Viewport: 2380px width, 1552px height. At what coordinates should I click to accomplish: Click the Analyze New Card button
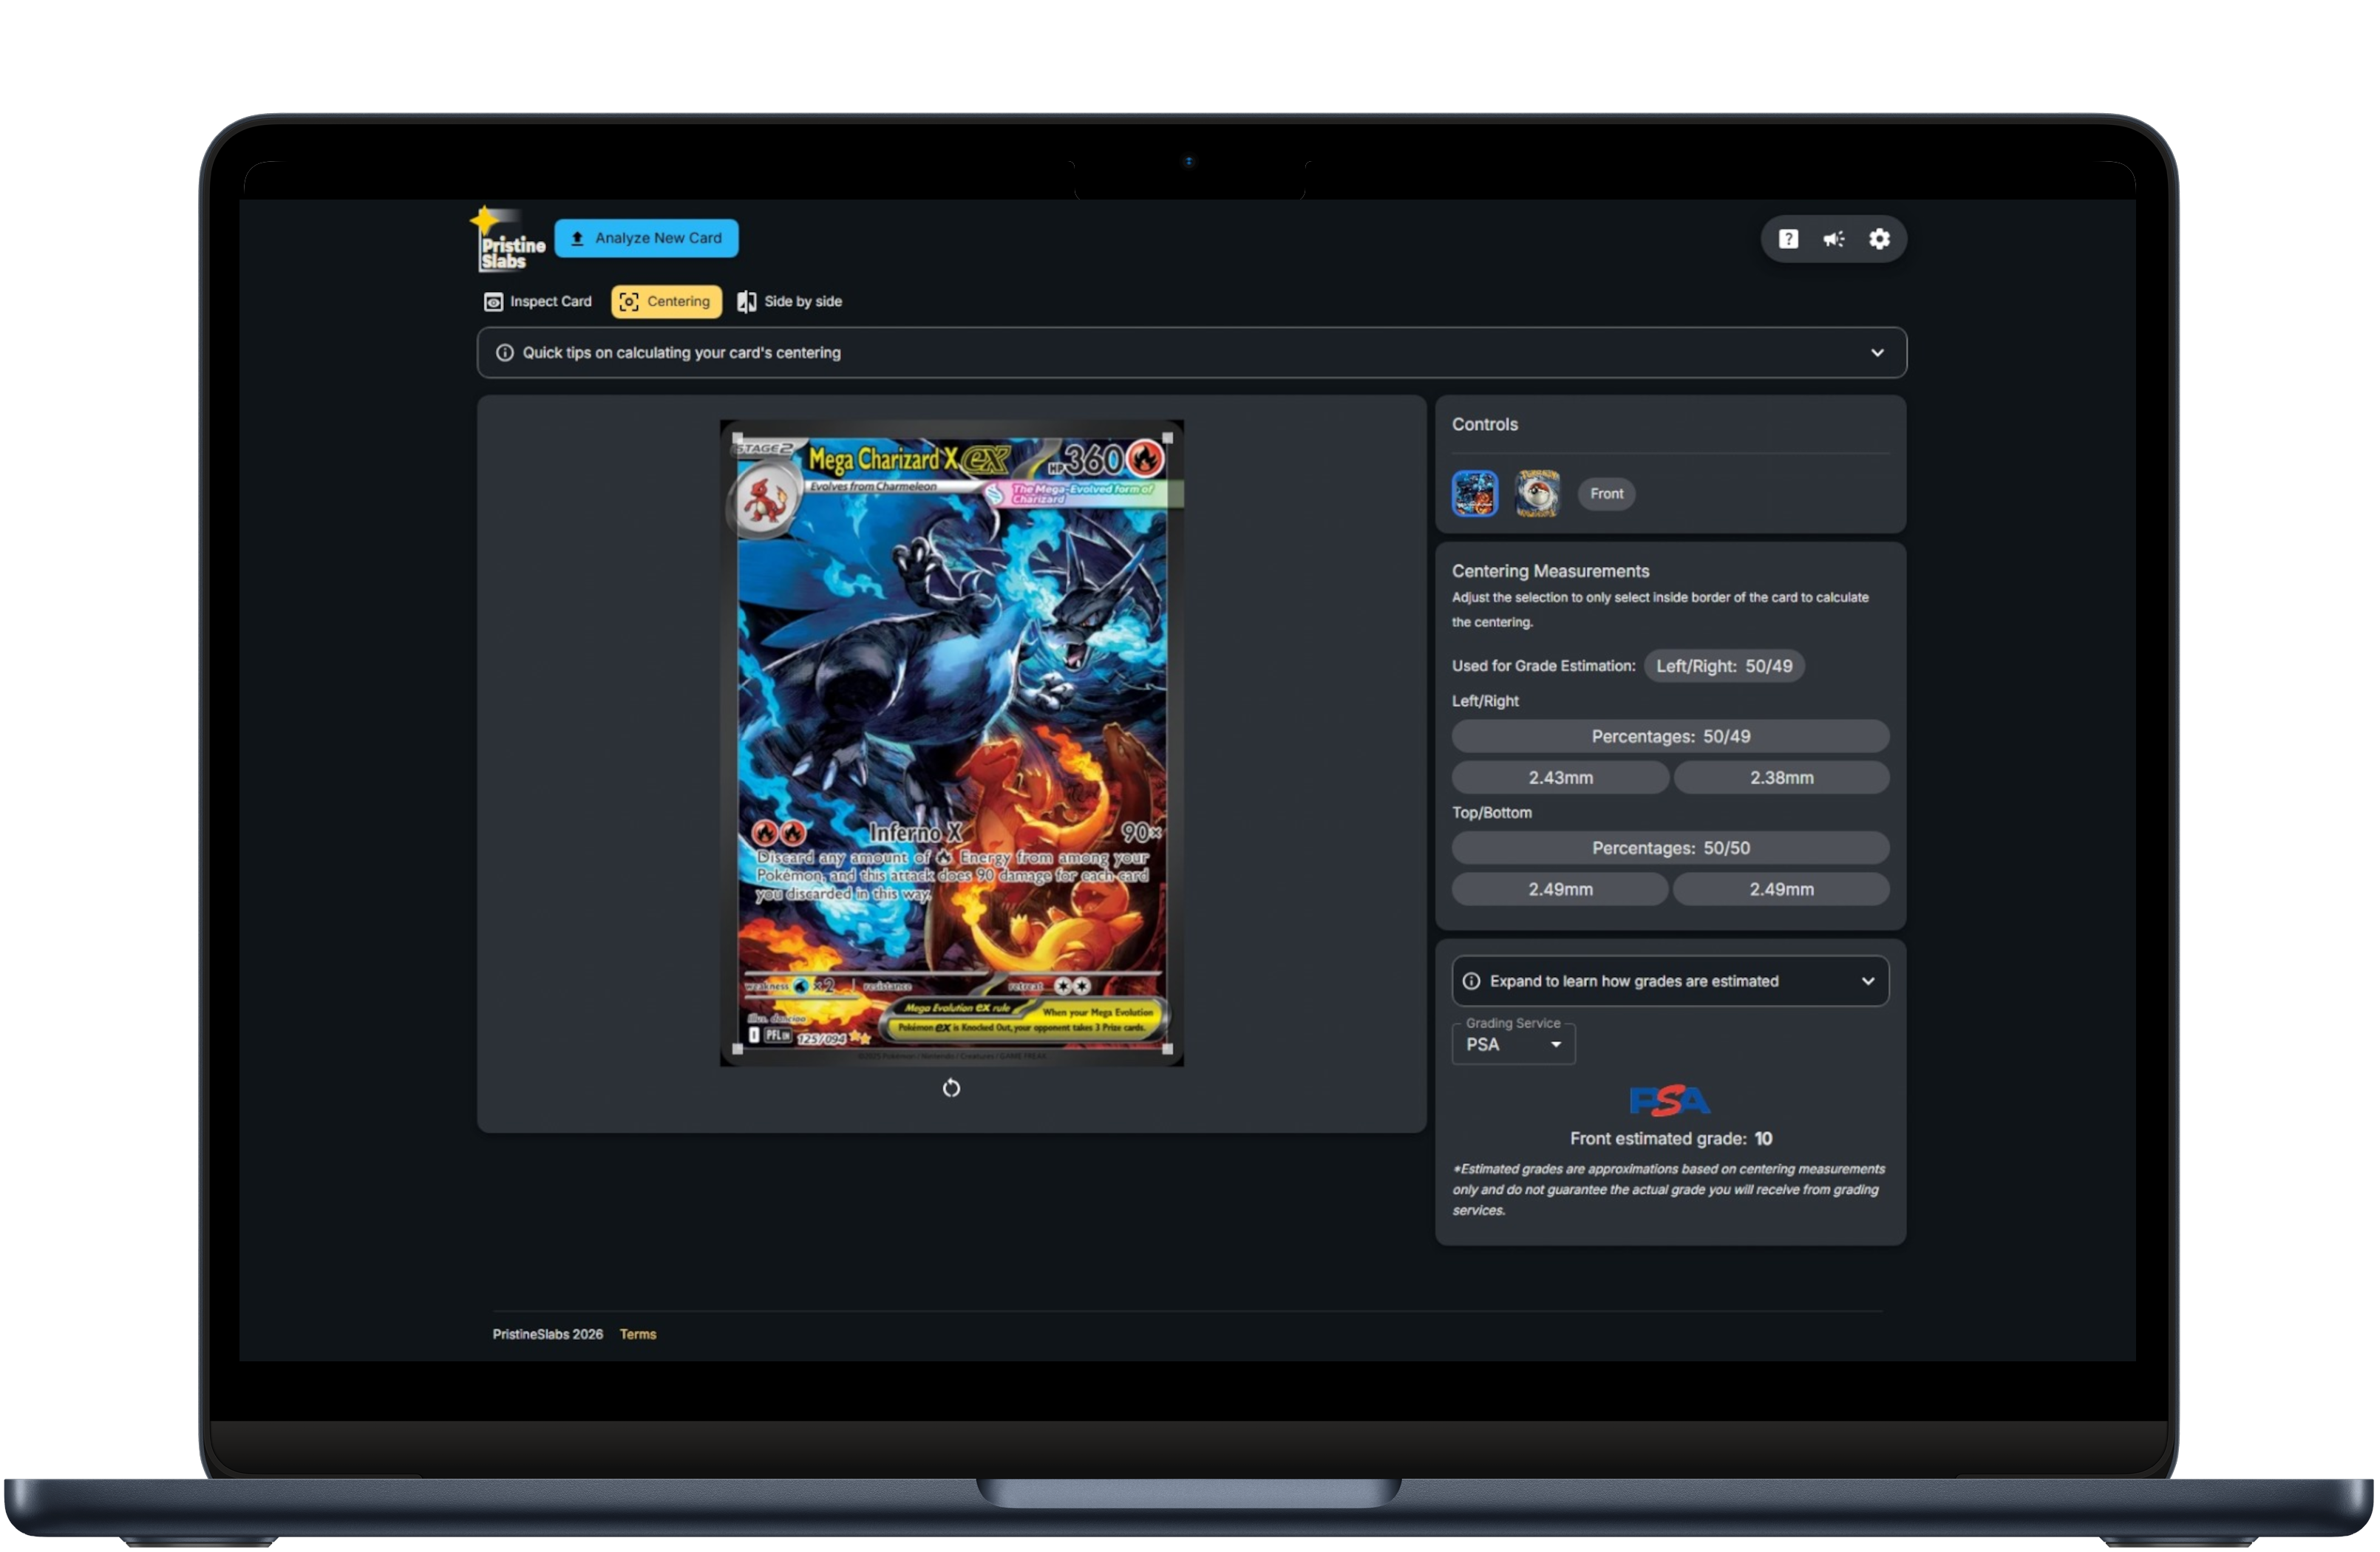click(646, 238)
